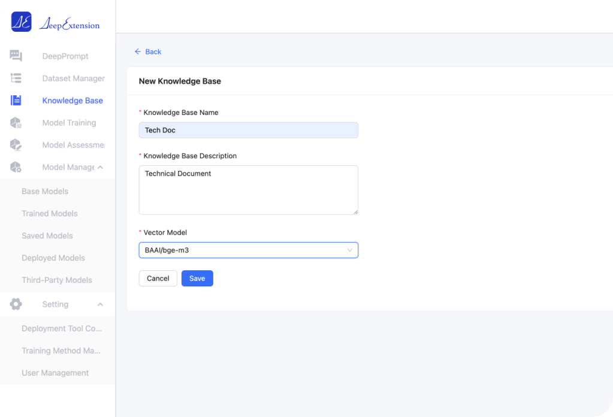The height and width of the screenshot is (417, 613).
Task: Collapse the Setting section chevron
Action: (100, 304)
